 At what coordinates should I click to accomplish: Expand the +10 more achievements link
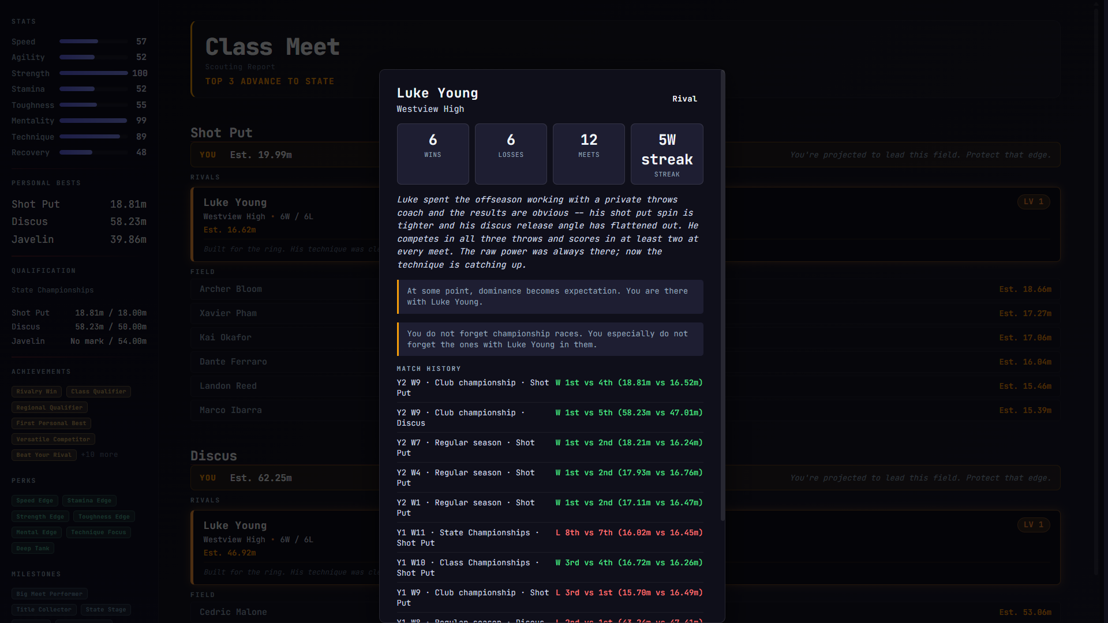tap(99, 455)
